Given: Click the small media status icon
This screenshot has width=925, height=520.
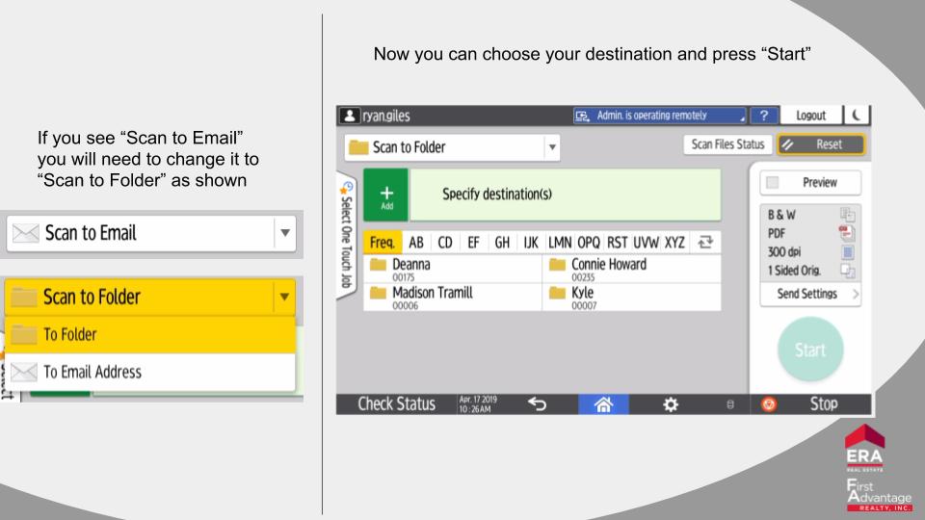Looking at the screenshot, I should 730,404.
